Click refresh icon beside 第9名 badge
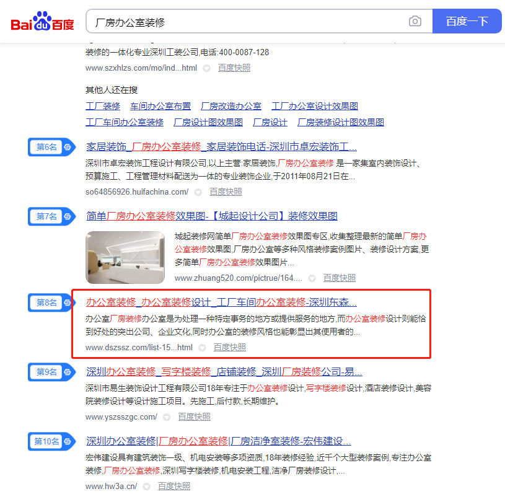This screenshot has width=505, height=494. (x=68, y=372)
